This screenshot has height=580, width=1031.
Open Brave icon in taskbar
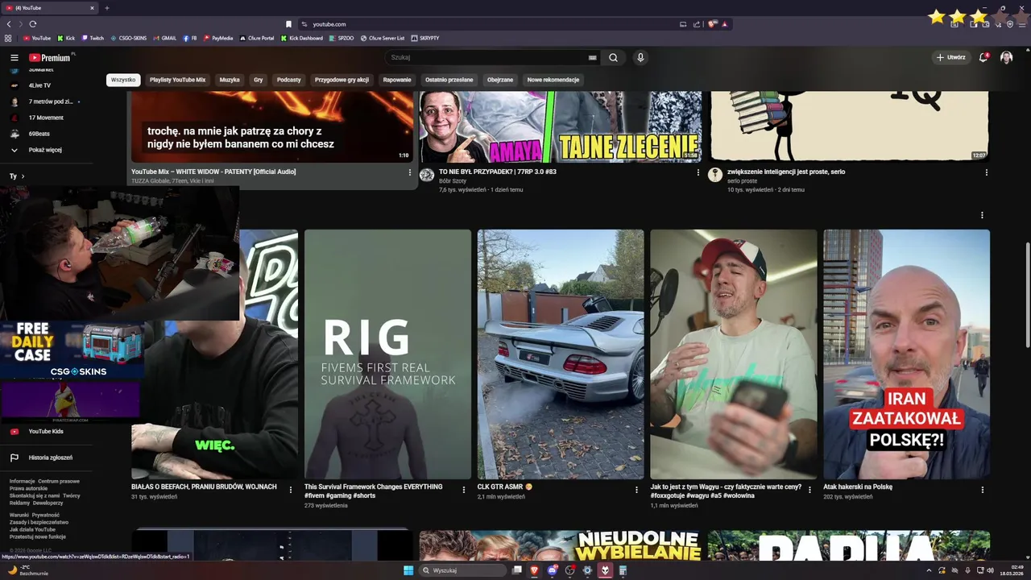click(534, 570)
